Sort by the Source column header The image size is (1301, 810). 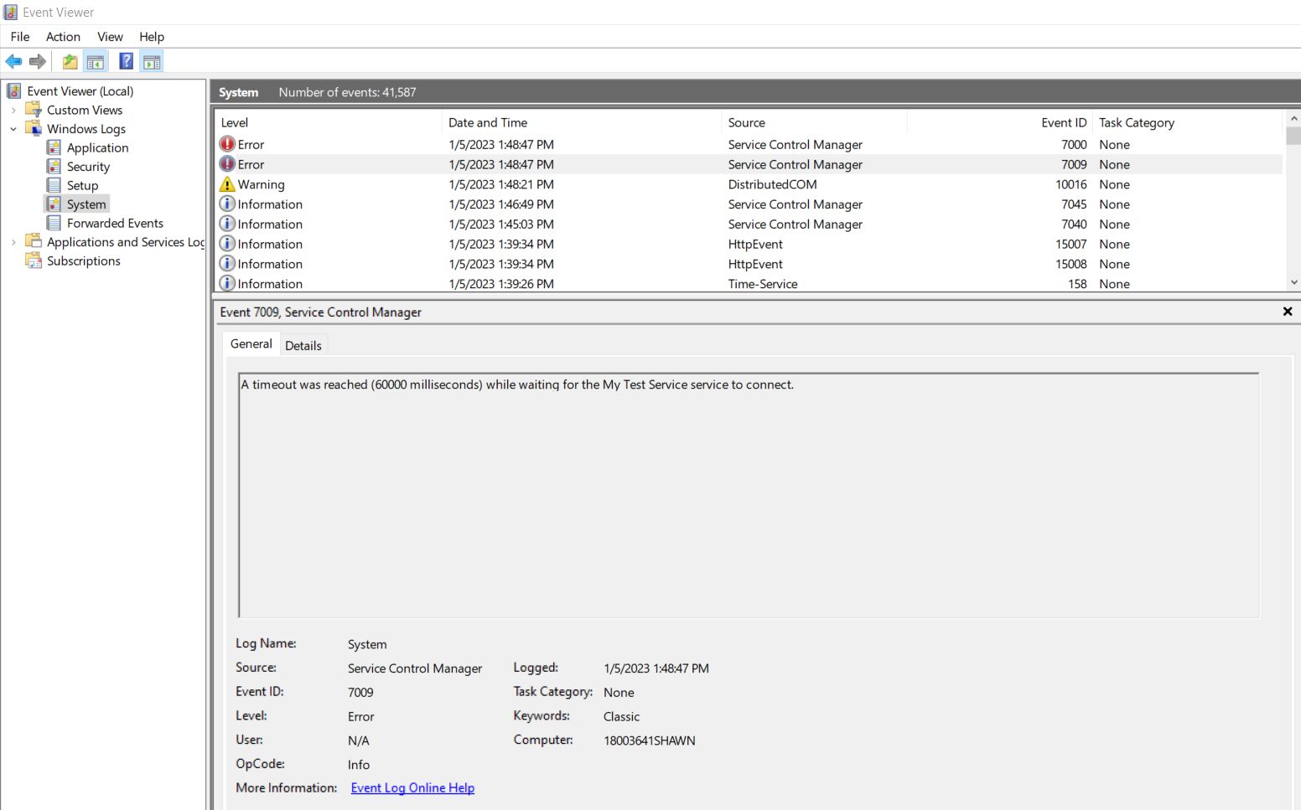(815, 122)
